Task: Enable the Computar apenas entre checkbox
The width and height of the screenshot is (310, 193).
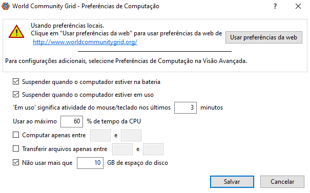Action: 16,135
